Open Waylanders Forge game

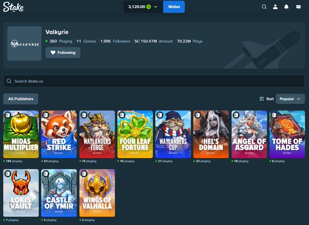click(x=97, y=134)
